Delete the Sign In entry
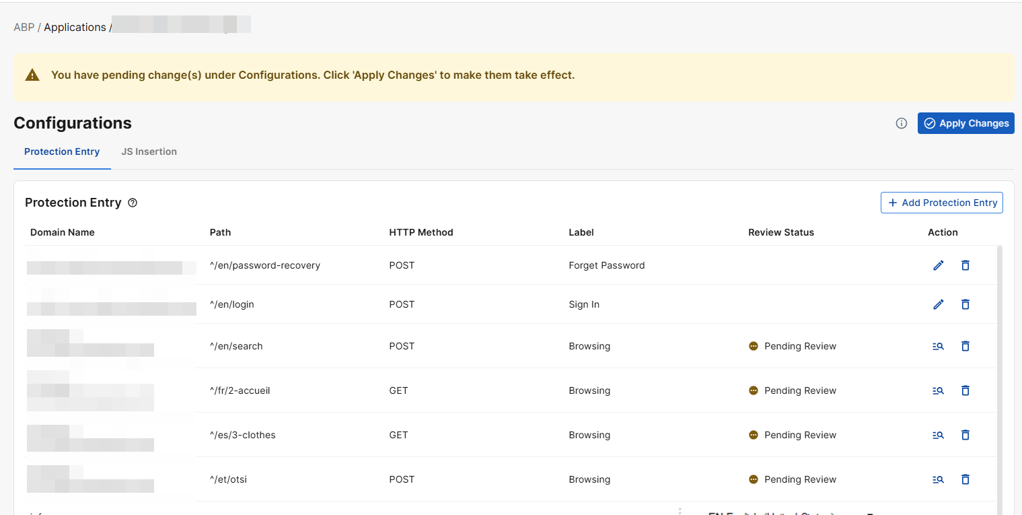Viewport: 1022px width, 515px height. [965, 304]
